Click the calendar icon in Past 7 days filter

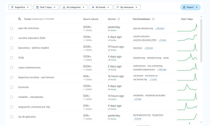click(x=38, y=7)
